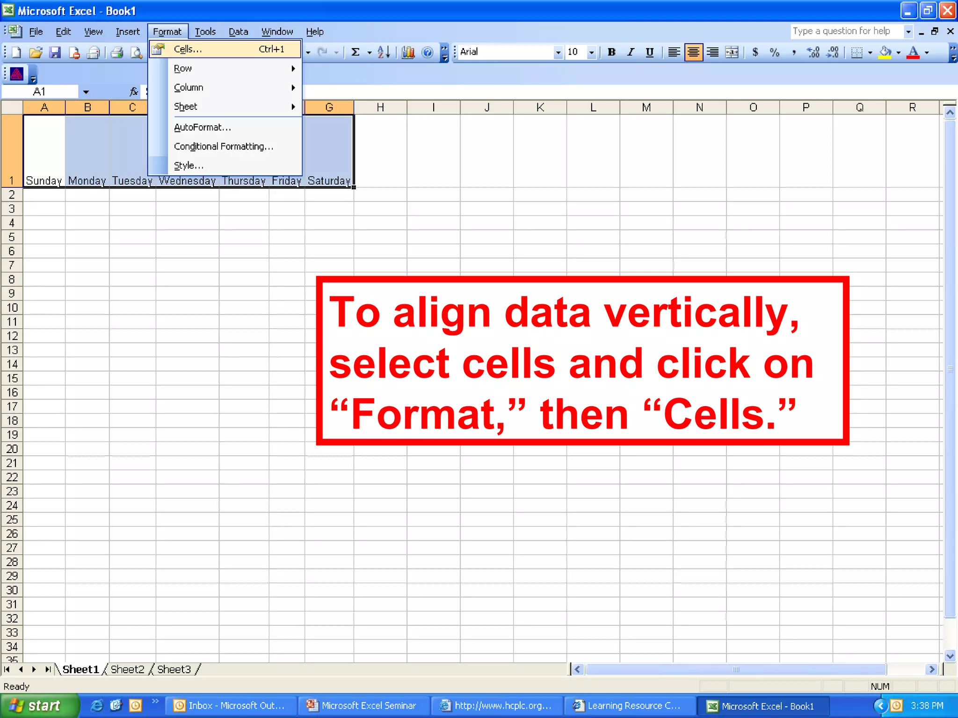958x718 pixels.
Task: Open the Borders dropdown arrow
Action: pos(870,52)
